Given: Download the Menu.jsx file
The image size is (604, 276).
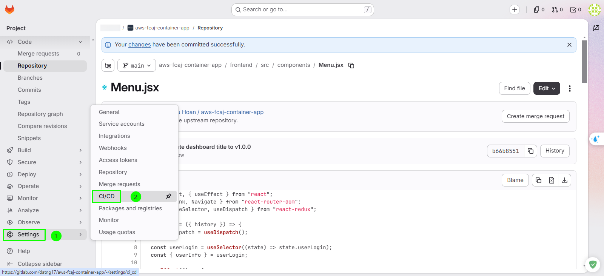Looking at the screenshot, I should [564, 180].
